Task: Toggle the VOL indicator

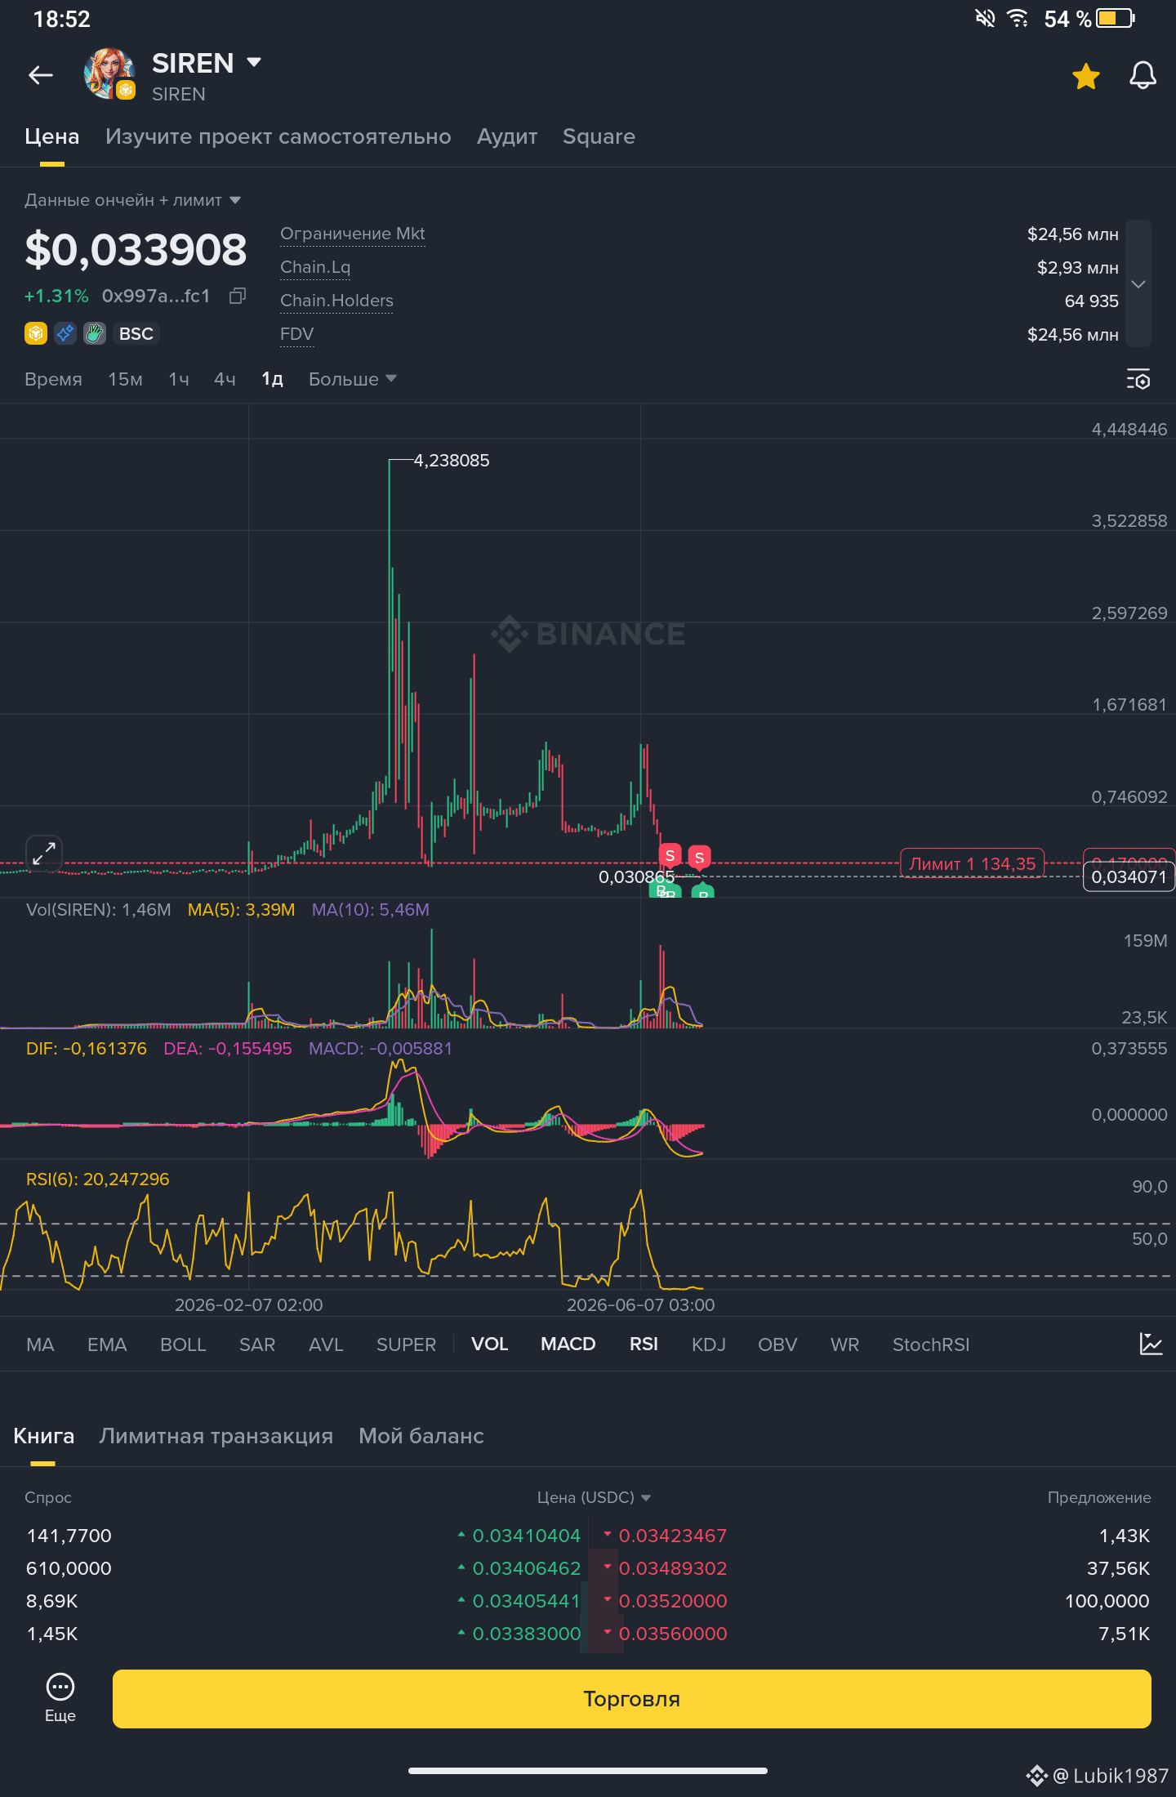Action: tap(490, 1344)
